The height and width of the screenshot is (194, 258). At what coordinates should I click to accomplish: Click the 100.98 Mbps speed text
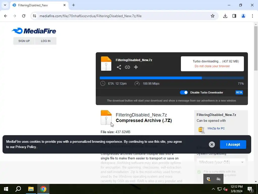tap(151, 83)
